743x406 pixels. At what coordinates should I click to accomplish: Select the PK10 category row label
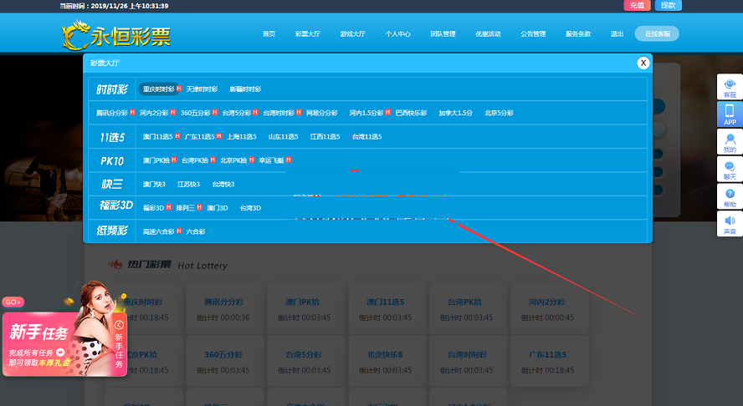point(111,160)
